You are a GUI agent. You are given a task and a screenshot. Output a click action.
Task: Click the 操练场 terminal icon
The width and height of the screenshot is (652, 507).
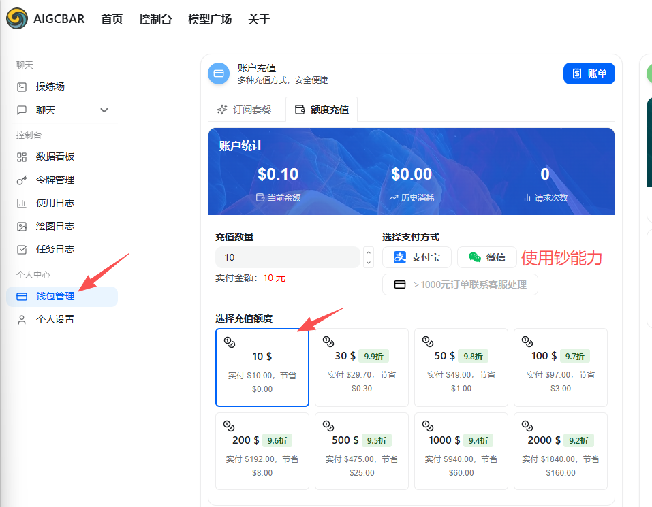(x=22, y=87)
